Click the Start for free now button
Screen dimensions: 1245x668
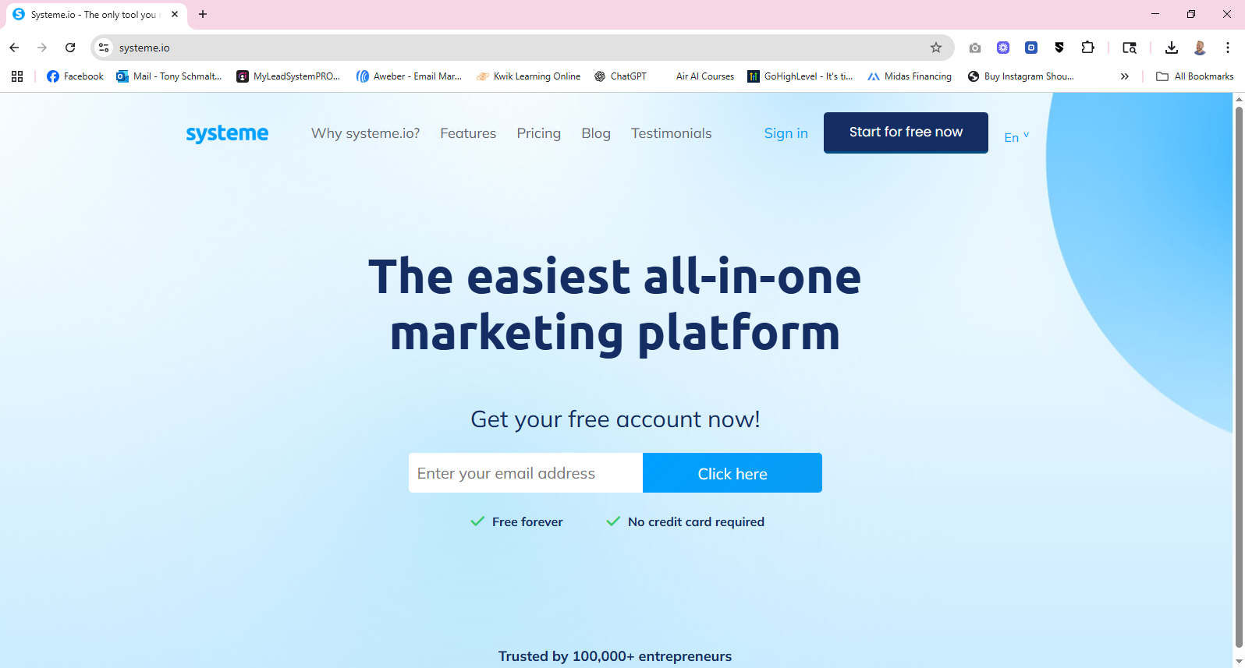tap(906, 133)
